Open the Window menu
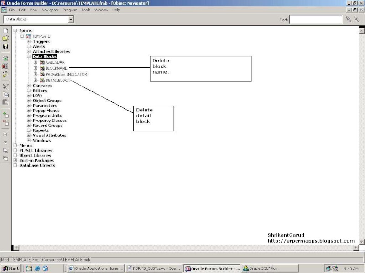The image size is (365, 273). pos(101,10)
